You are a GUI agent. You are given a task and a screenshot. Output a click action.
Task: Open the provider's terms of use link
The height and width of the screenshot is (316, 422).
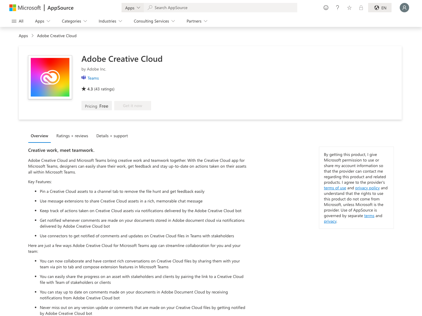[x=335, y=188]
